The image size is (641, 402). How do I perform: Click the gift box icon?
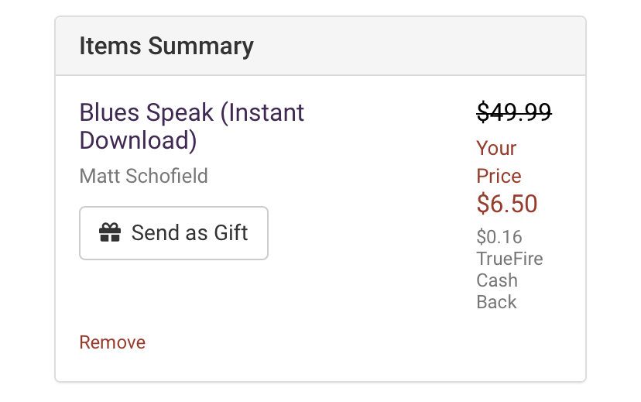click(x=110, y=232)
